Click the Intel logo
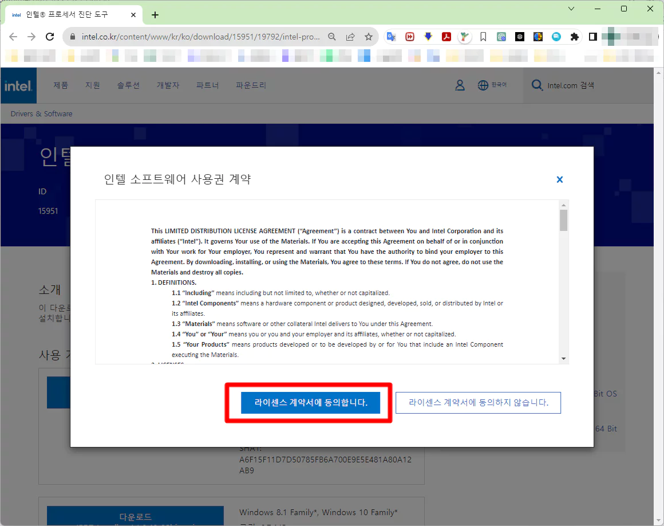The height and width of the screenshot is (526, 664). point(18,85)
